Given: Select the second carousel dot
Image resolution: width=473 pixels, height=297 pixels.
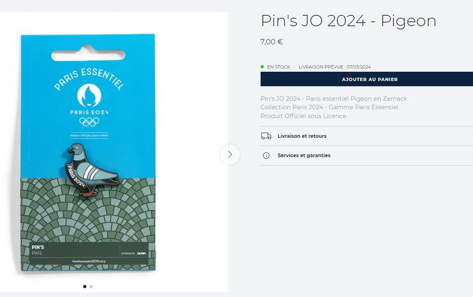Looking at the screenshot, I should click(x=91, y=286).
